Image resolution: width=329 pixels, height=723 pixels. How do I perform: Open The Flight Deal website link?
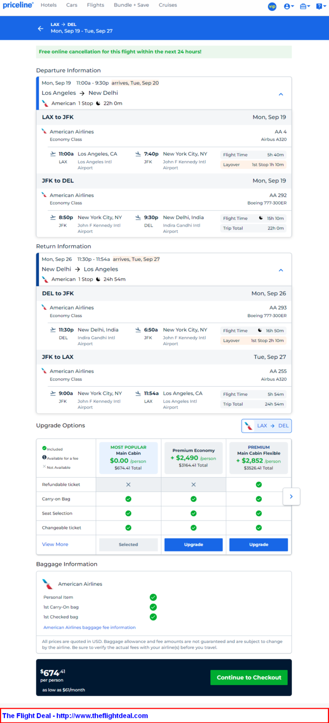(x=75, y=716)
